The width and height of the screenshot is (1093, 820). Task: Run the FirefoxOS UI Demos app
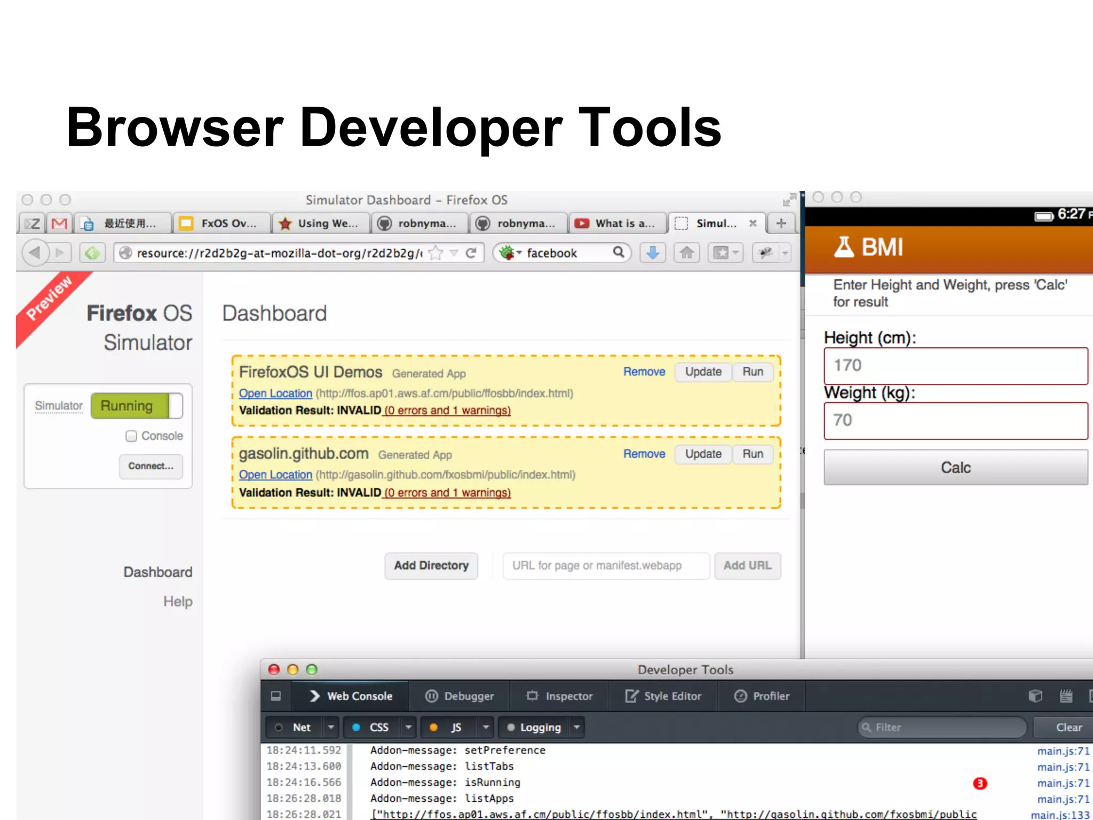(753, 372)
